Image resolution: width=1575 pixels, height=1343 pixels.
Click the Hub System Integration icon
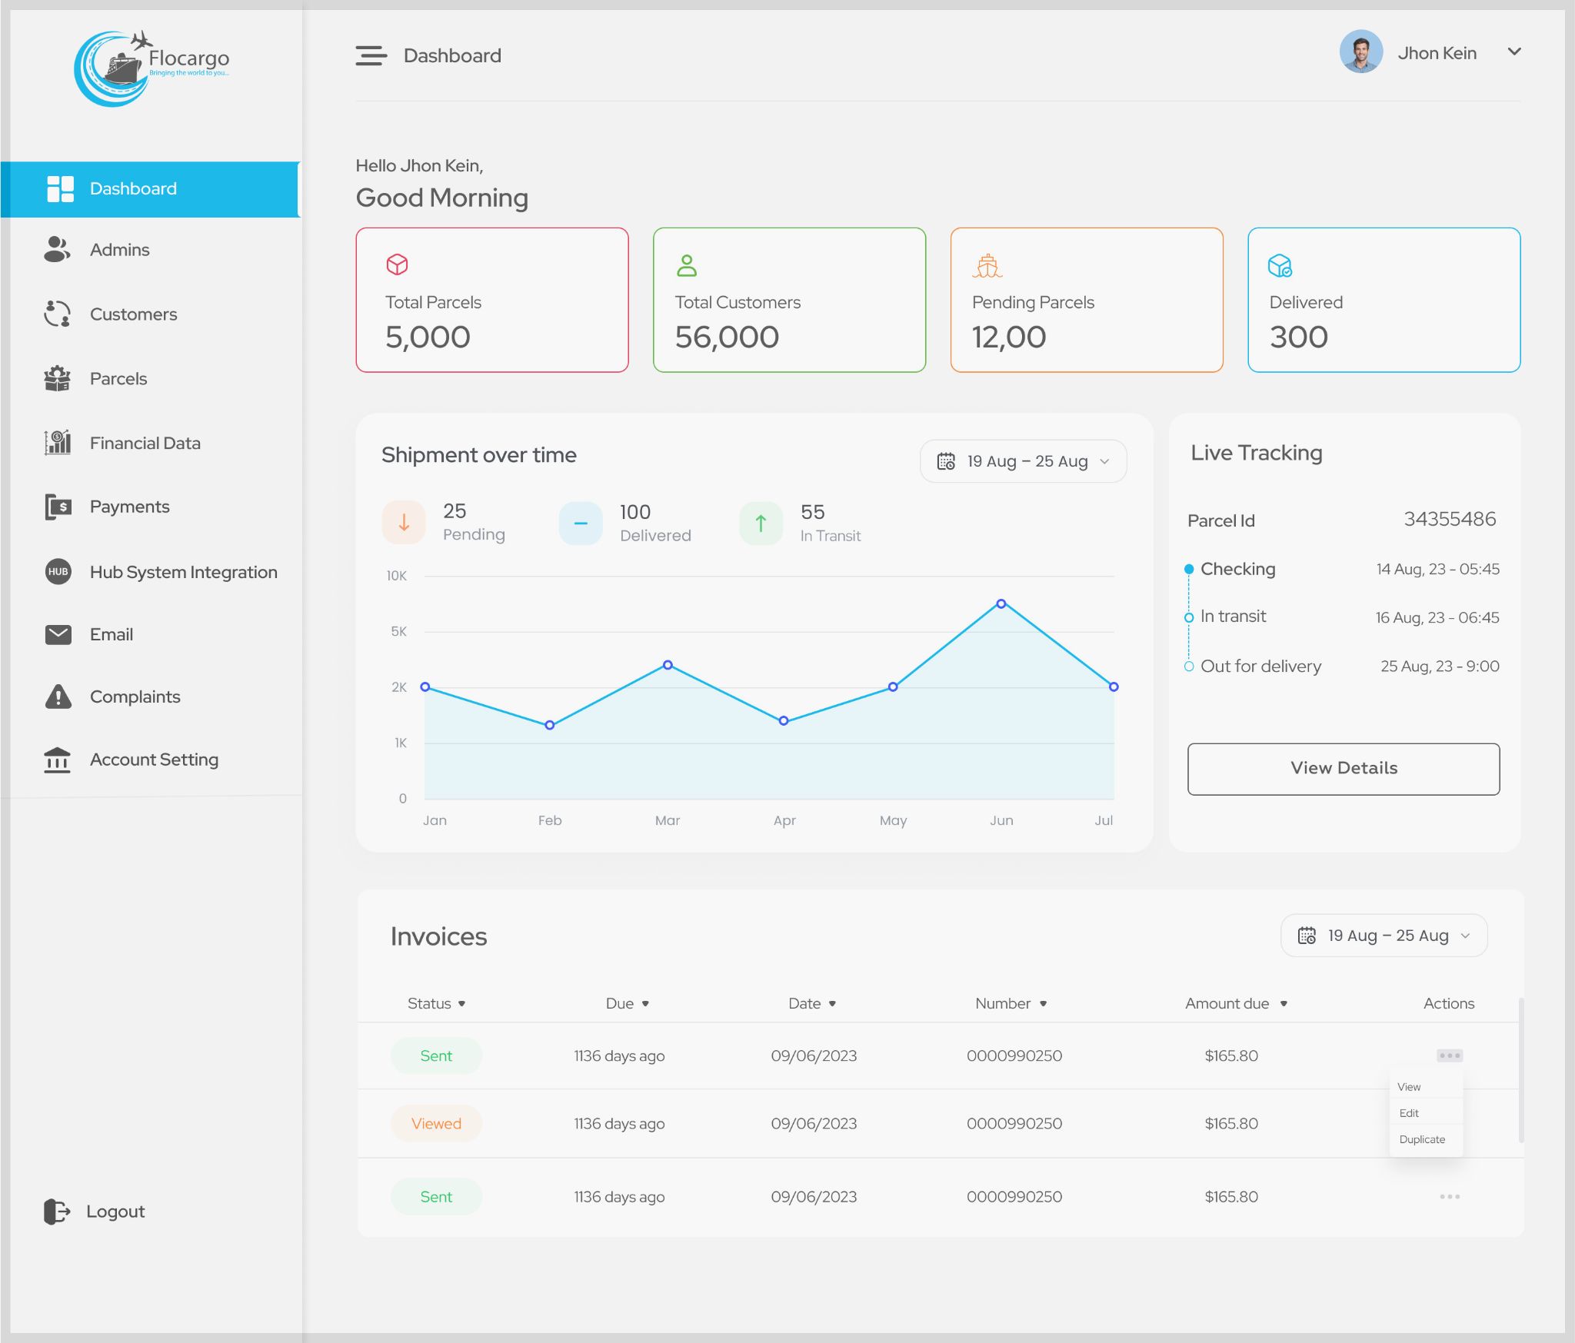tap(58, 571)
